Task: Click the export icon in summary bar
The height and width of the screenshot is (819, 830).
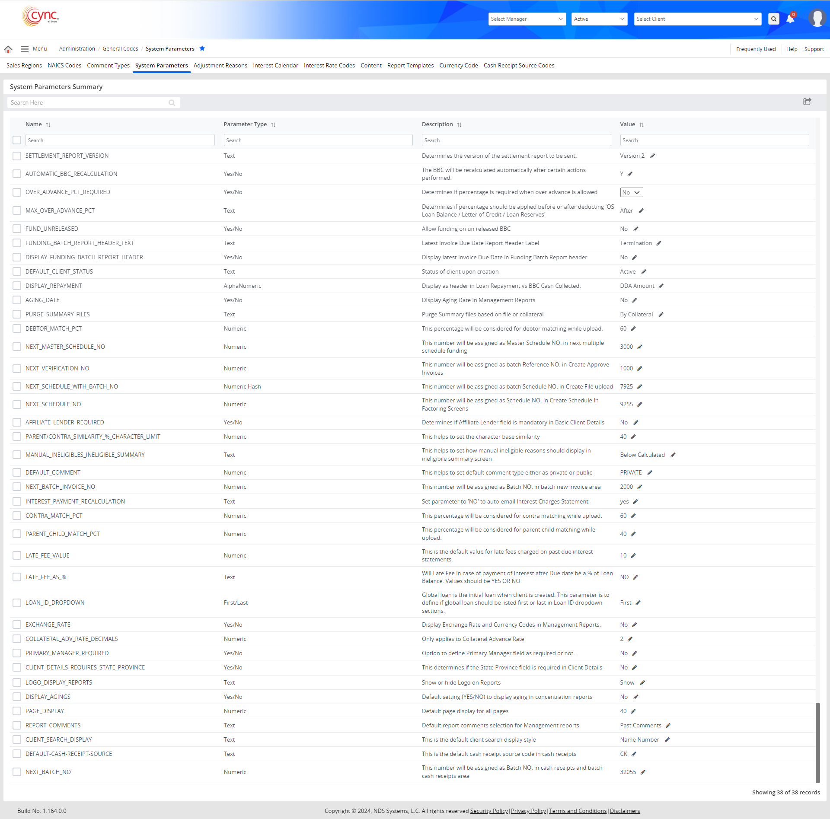Action: pyautogui.click(x=807, y=102)
